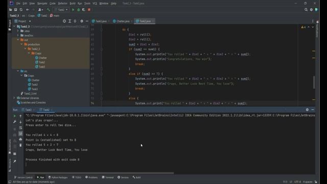Open Search Everywhere magnifier icon
The width and height of the screenshot is (327, 184).
click(x=306, y=10)
